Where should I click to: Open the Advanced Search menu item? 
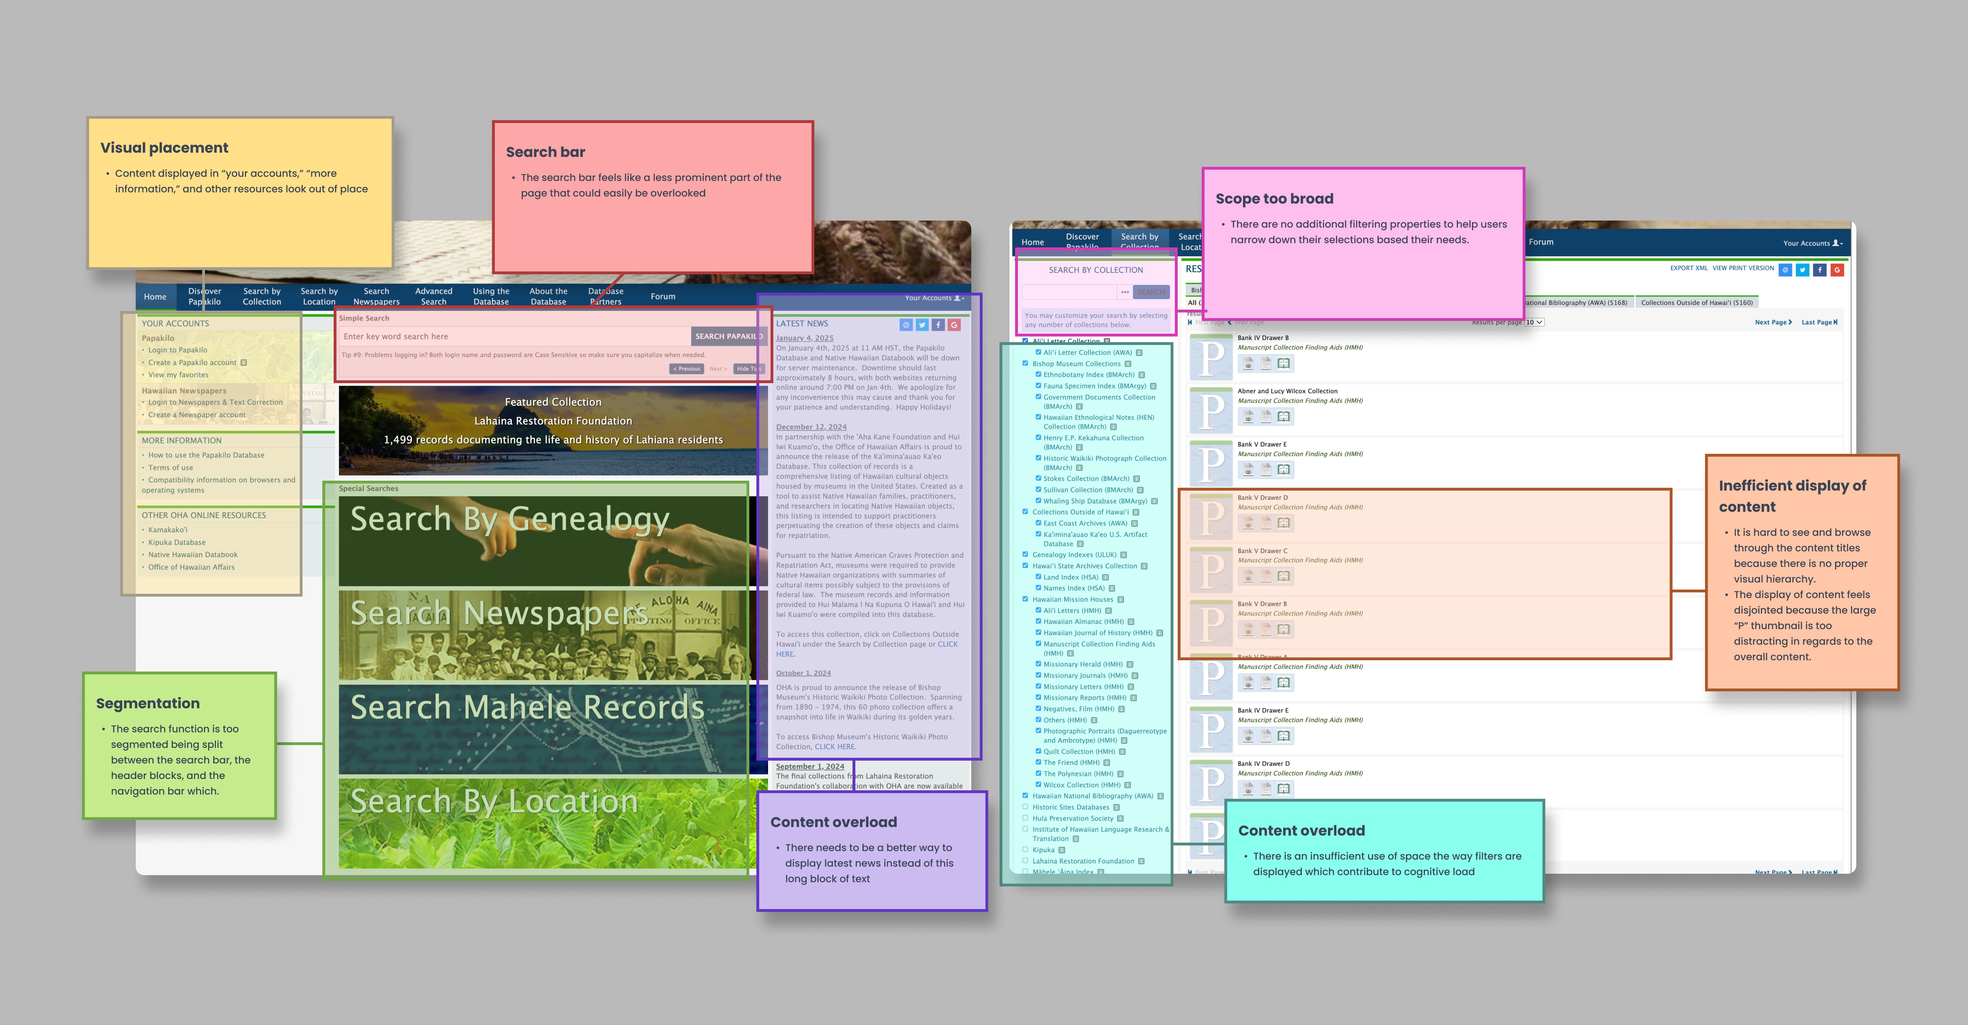pyautogui.click(x=433, y=296)
